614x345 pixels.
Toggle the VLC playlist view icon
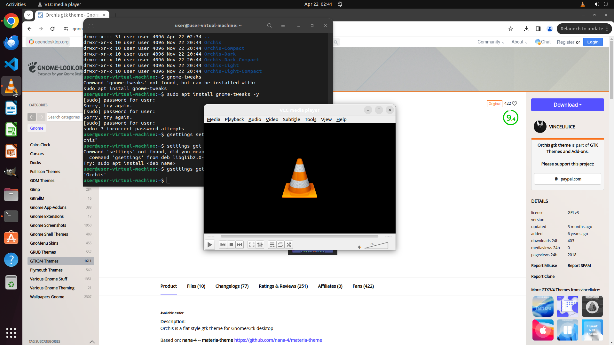(272, 245)
